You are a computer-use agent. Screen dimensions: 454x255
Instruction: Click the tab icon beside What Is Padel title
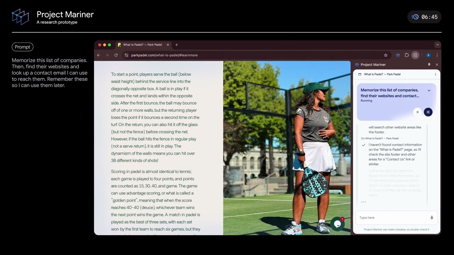[359, 74]
